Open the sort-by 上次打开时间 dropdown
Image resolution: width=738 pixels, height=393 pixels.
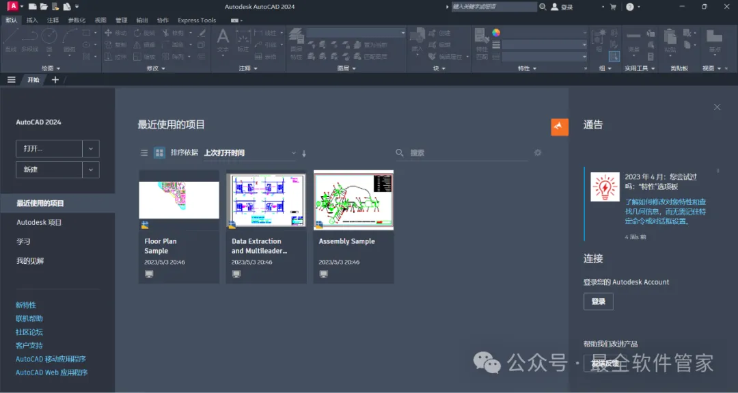click(x=250, y=153)
